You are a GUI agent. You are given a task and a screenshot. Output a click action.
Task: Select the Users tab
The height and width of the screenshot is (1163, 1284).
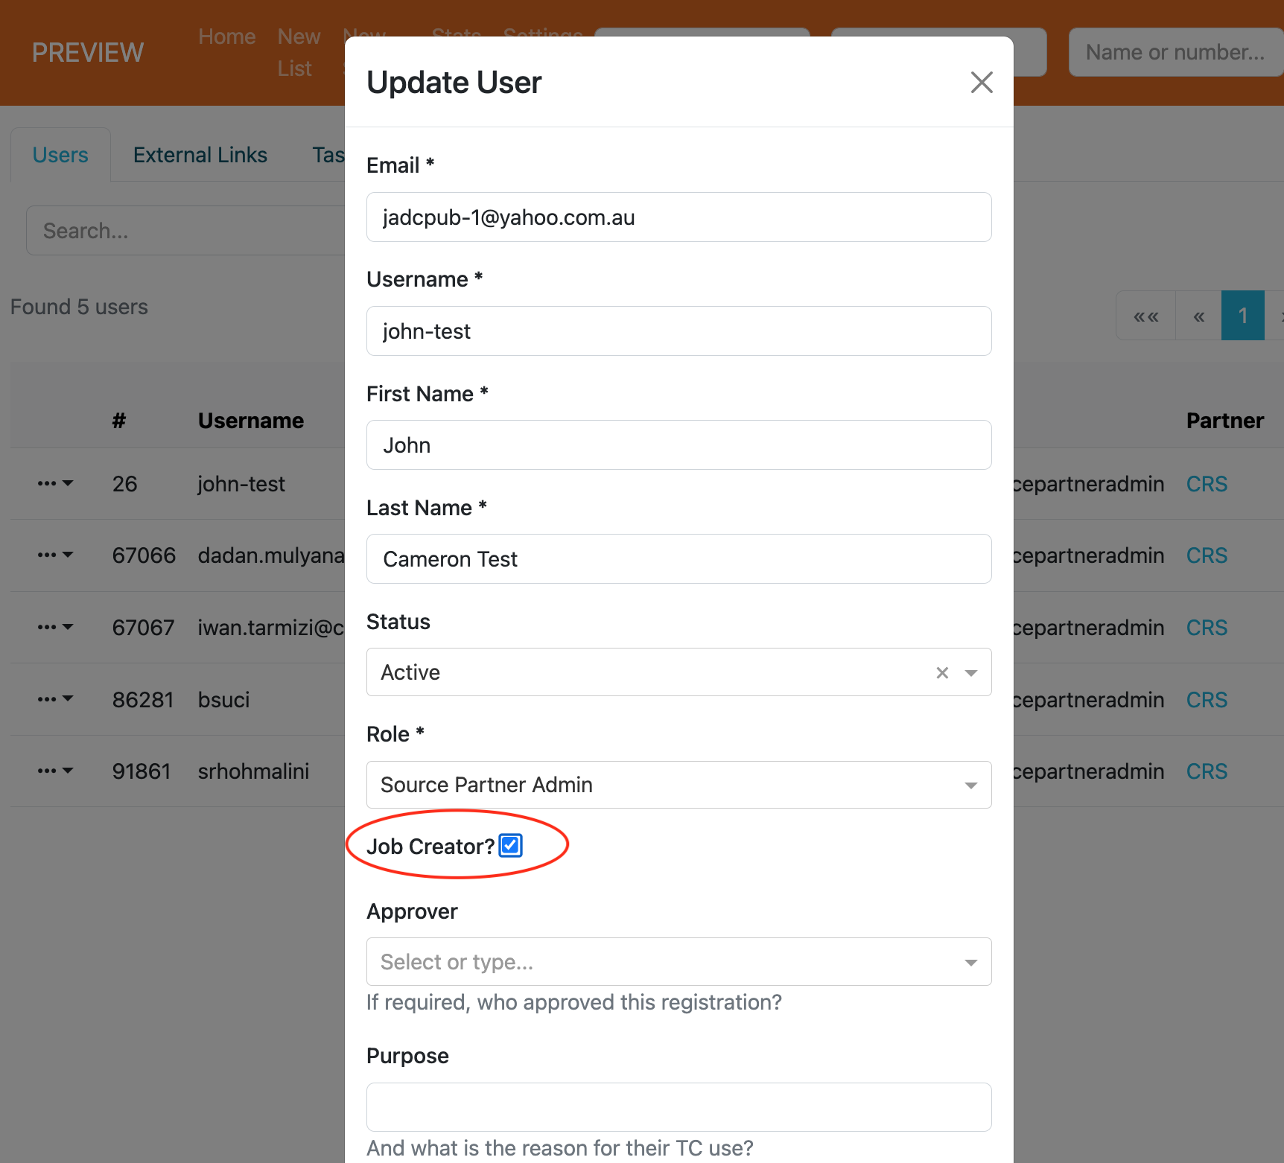point(60,154)
